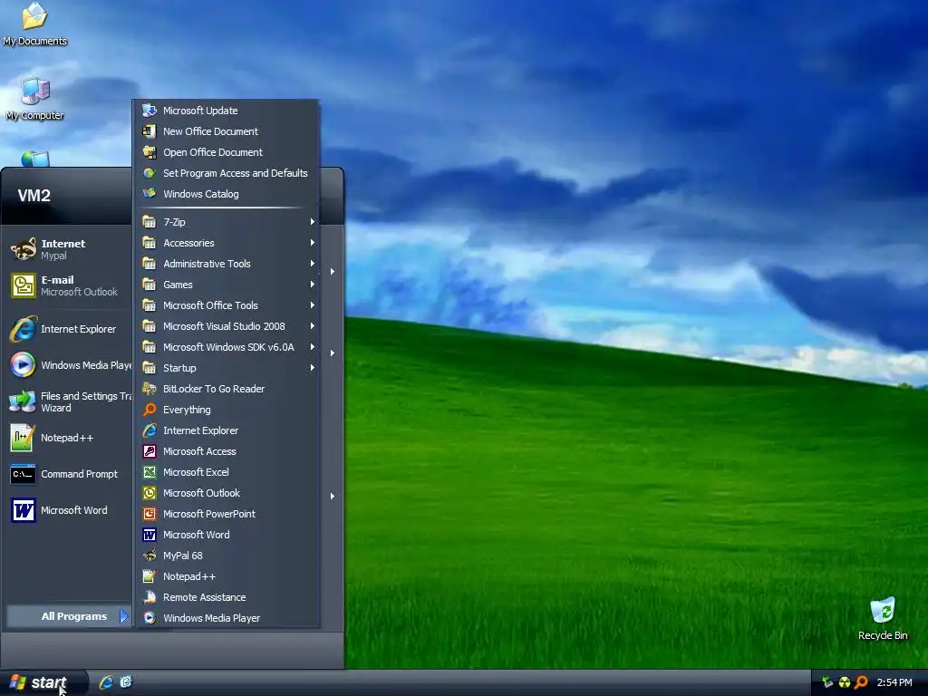Click the taskbar clock showing 2:54 PM
The height and width of the screenshot is (696, 928).
click(894, 683)
